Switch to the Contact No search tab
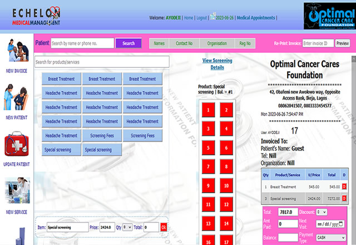Viewport: 356px width, 245px height. click(x=184, y=43)
